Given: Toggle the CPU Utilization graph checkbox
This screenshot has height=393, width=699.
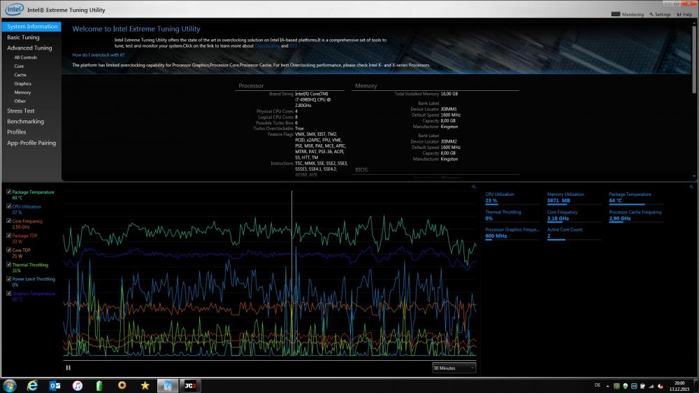Looking at the screenshot, I should pos(8,206).
